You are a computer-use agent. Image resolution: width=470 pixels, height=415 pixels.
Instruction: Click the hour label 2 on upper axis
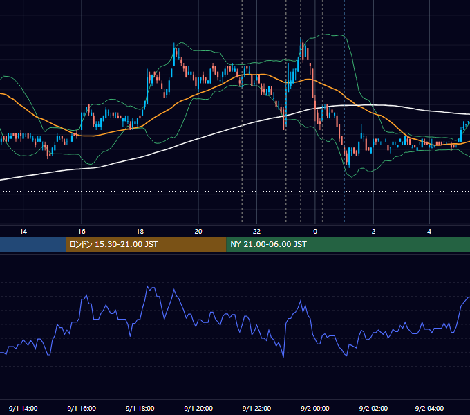tap(373, 232)
